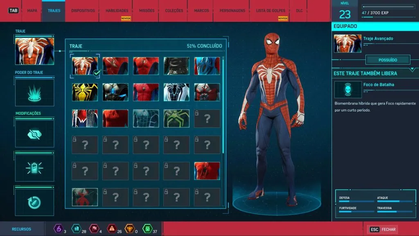Click the last locked suit in the bottom row
The width and height of the screenshot is (419, 236).
(x=207, y=197)
